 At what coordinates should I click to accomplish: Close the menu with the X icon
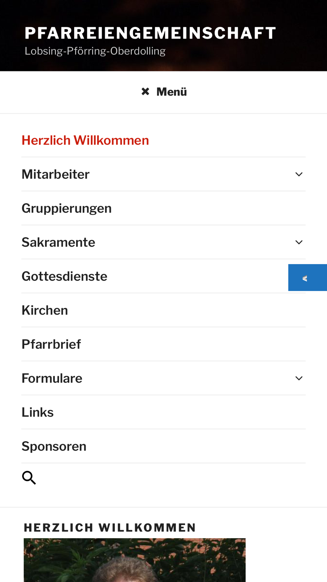[145, 92]
